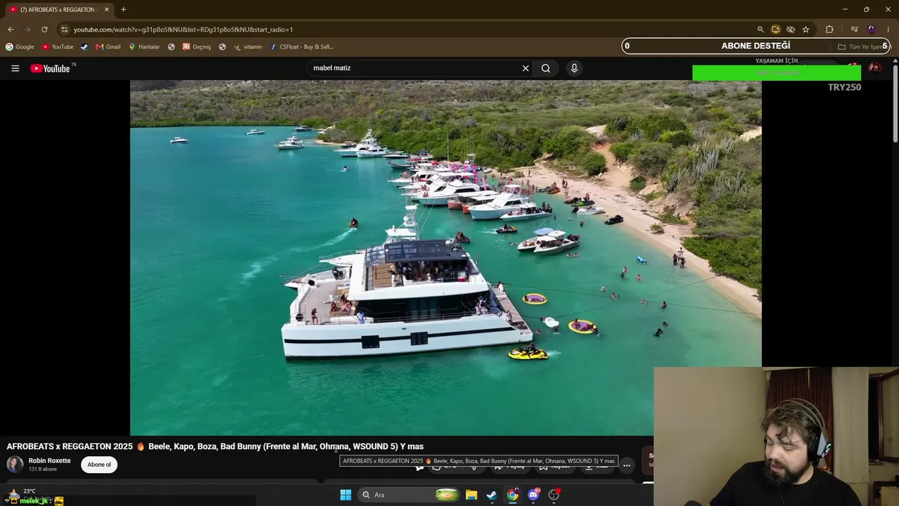
Task: Open the zoom magnifier in address bar
Action: point(761,30)
